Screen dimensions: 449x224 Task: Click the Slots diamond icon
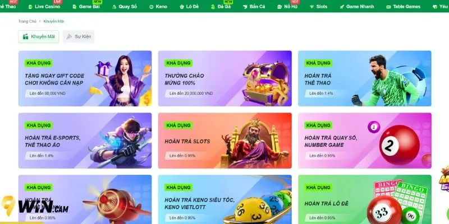[311, 7]
